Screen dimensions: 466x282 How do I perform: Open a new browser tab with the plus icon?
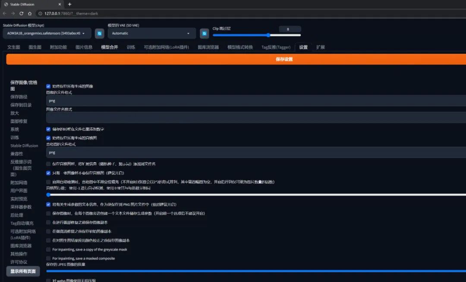pyautogui.click(x=69, y=4)
